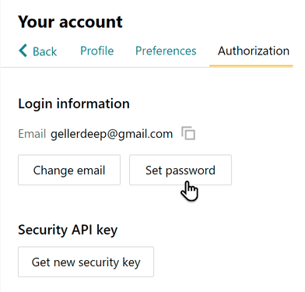Open the Preferences tab

point(166,51)
